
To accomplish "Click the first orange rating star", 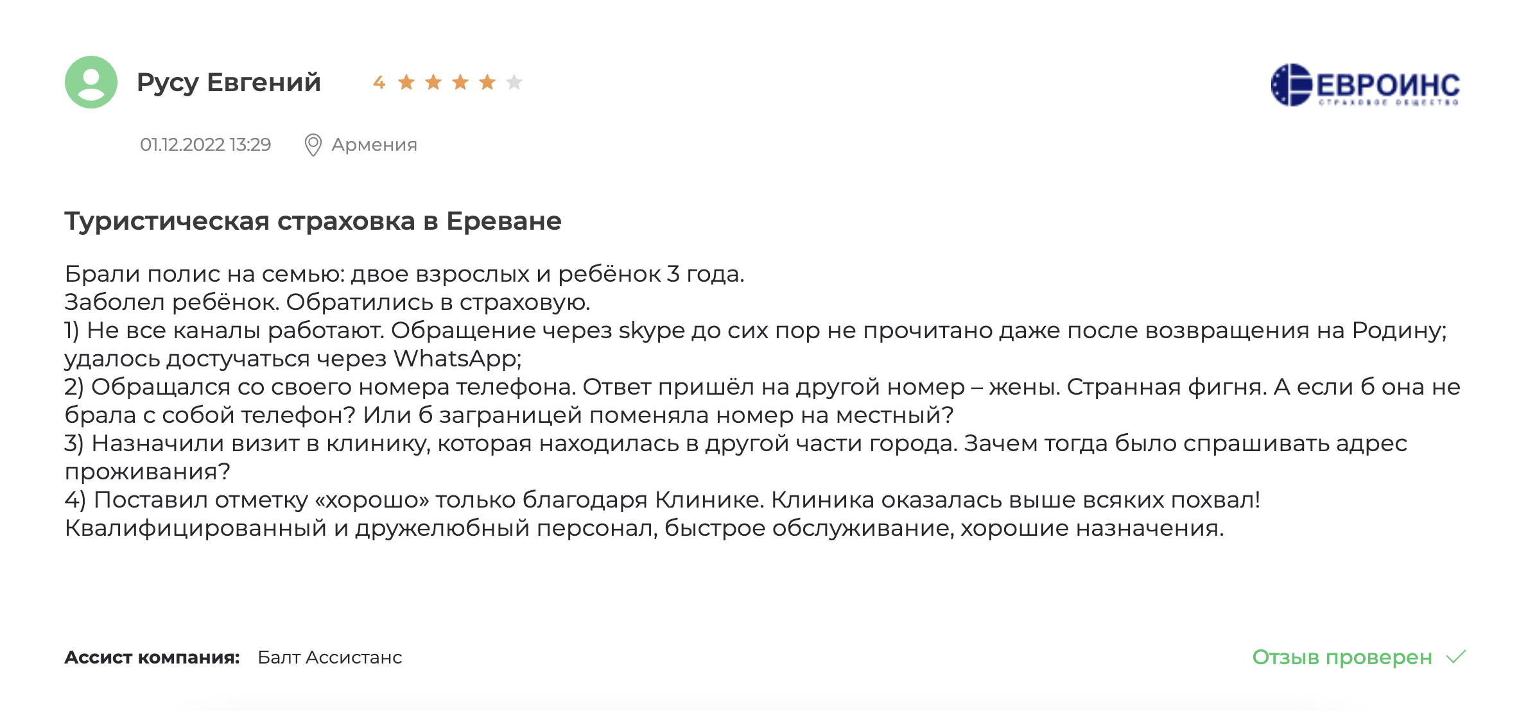I will pos(406,82).
